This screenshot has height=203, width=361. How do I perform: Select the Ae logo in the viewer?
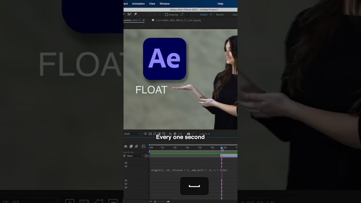pyautogui.click(x=165, y=59)
